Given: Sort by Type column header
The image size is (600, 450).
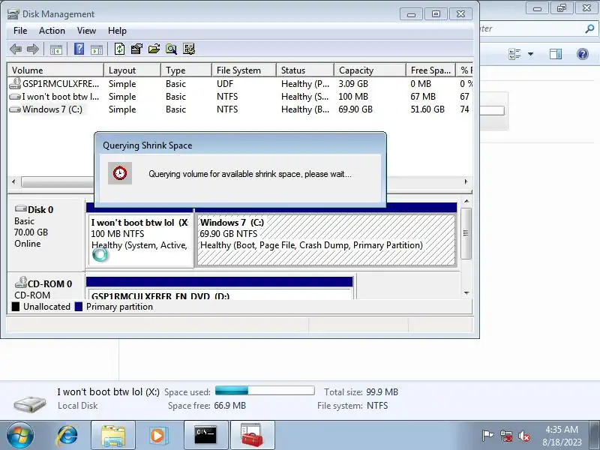Looking at the screenshot, I should (x=186, y=70).
